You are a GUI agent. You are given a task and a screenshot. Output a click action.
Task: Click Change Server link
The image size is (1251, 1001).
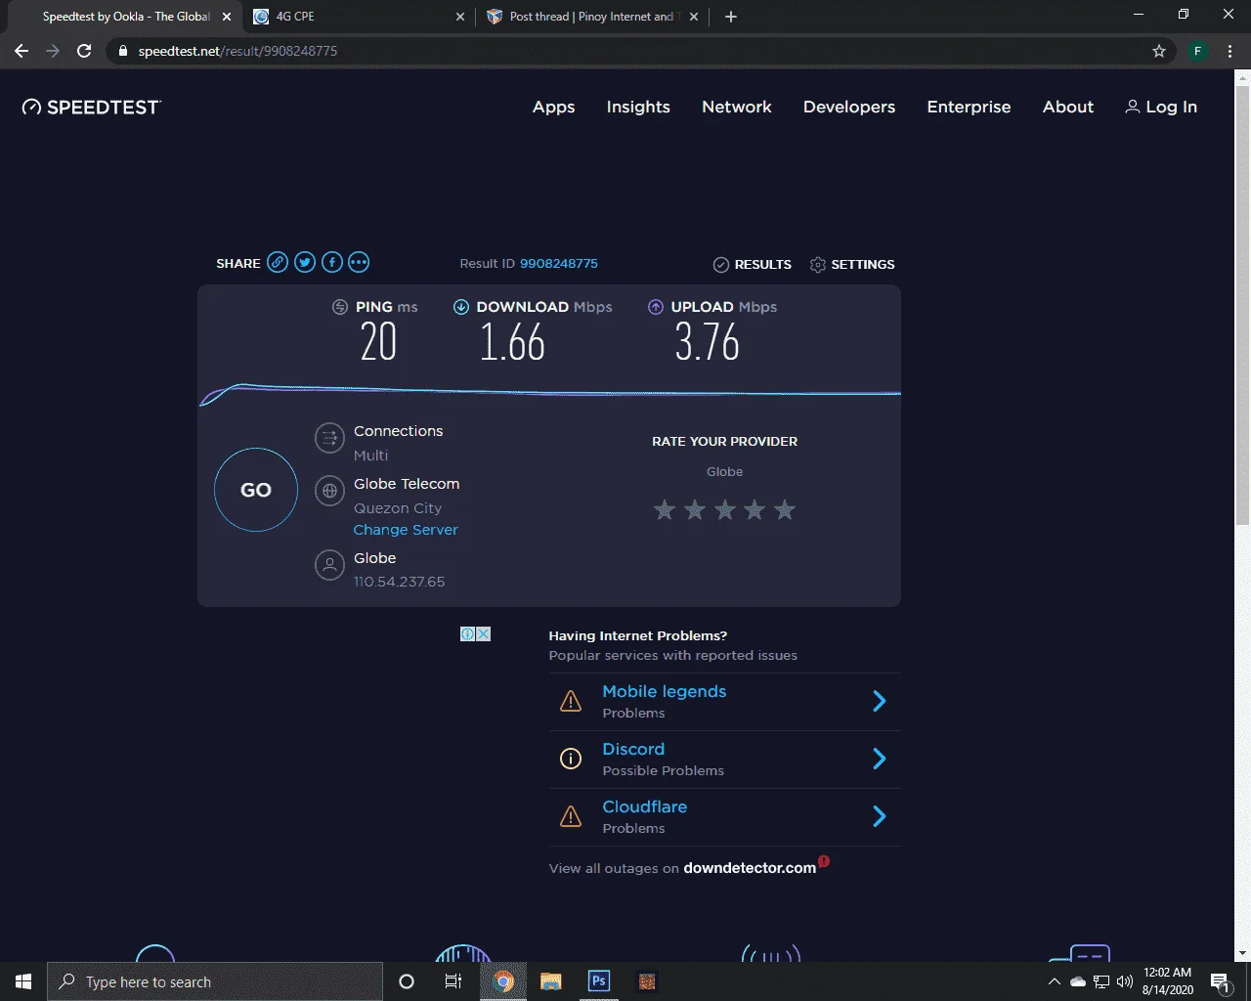point(406,530)
